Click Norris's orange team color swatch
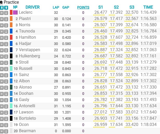This screenshot has width=160, height=134. tap(11, 25)
